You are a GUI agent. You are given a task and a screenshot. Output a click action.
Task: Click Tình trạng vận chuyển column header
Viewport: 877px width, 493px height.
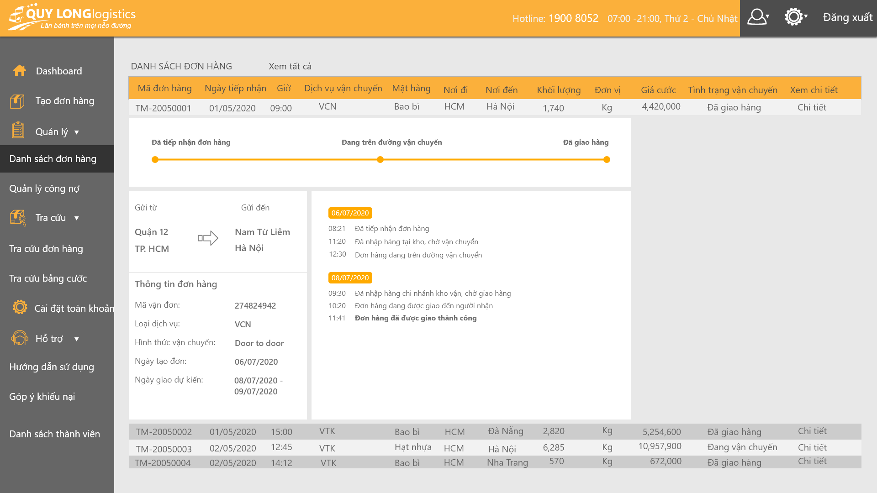pos(733,90)
